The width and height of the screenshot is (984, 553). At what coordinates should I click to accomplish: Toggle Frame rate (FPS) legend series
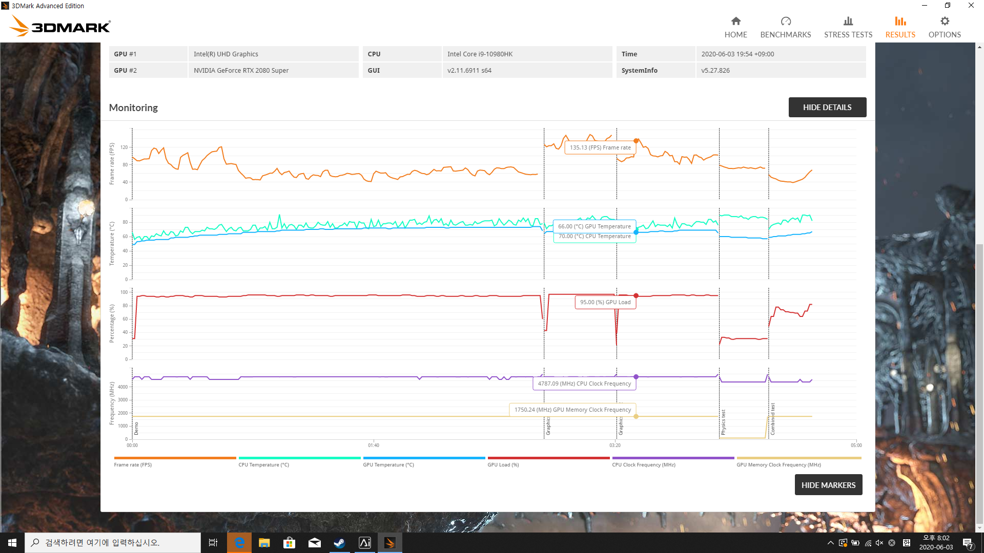click(x=133, y=465)
